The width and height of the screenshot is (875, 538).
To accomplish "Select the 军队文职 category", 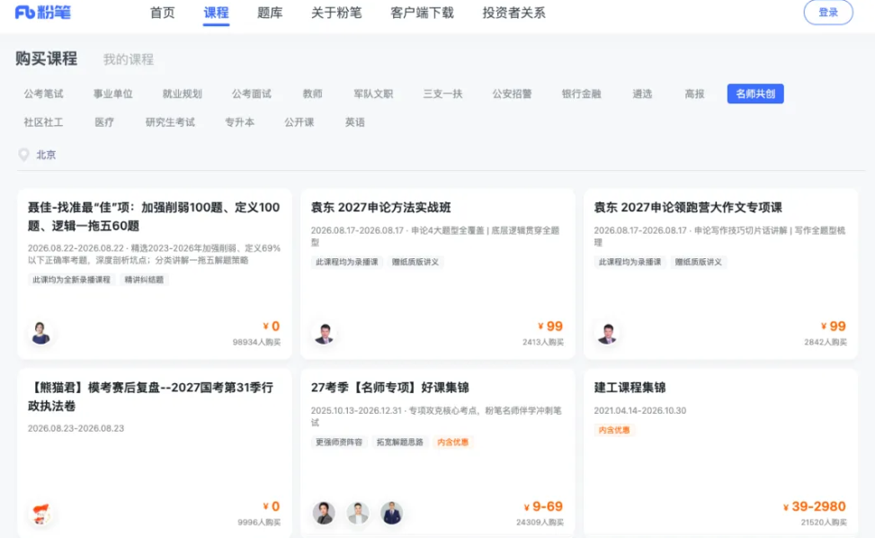I will (373, 94).
